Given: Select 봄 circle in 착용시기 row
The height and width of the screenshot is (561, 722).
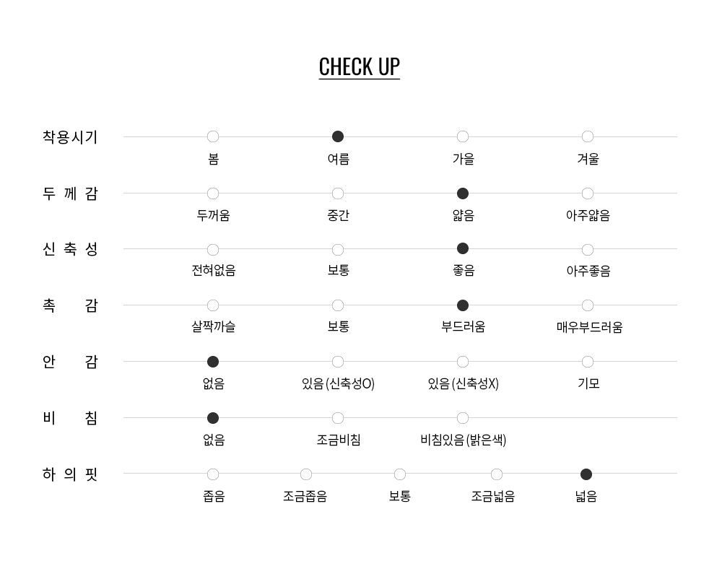Looking at the screenshot, I should [213, 136].
